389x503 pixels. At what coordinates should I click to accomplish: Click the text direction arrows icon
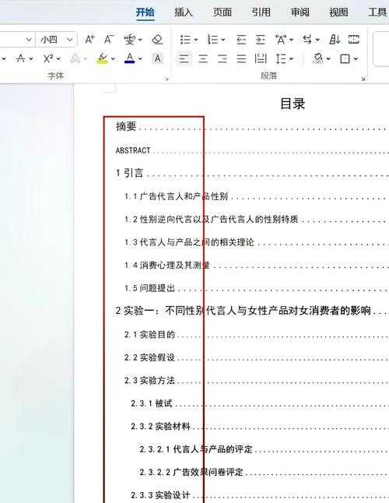pyautogui.click(x=307, y=40)
